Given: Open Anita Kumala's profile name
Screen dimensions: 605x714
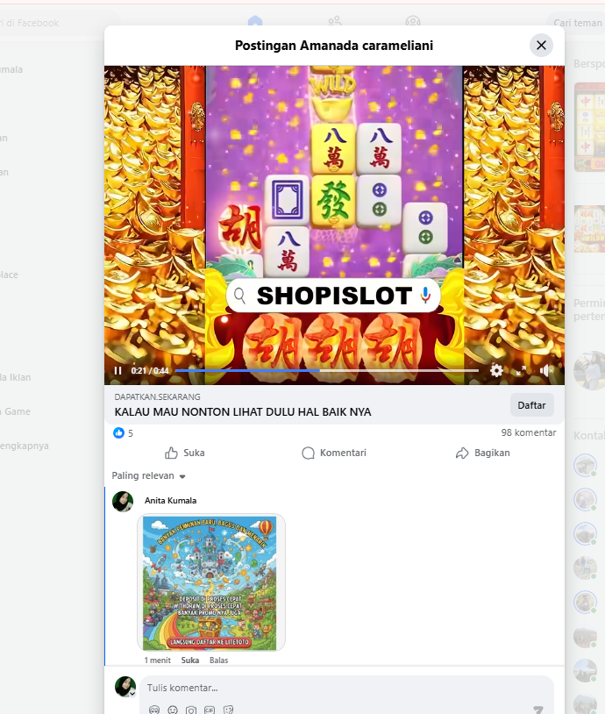Looking at the screenshot, I should (171, 501).
